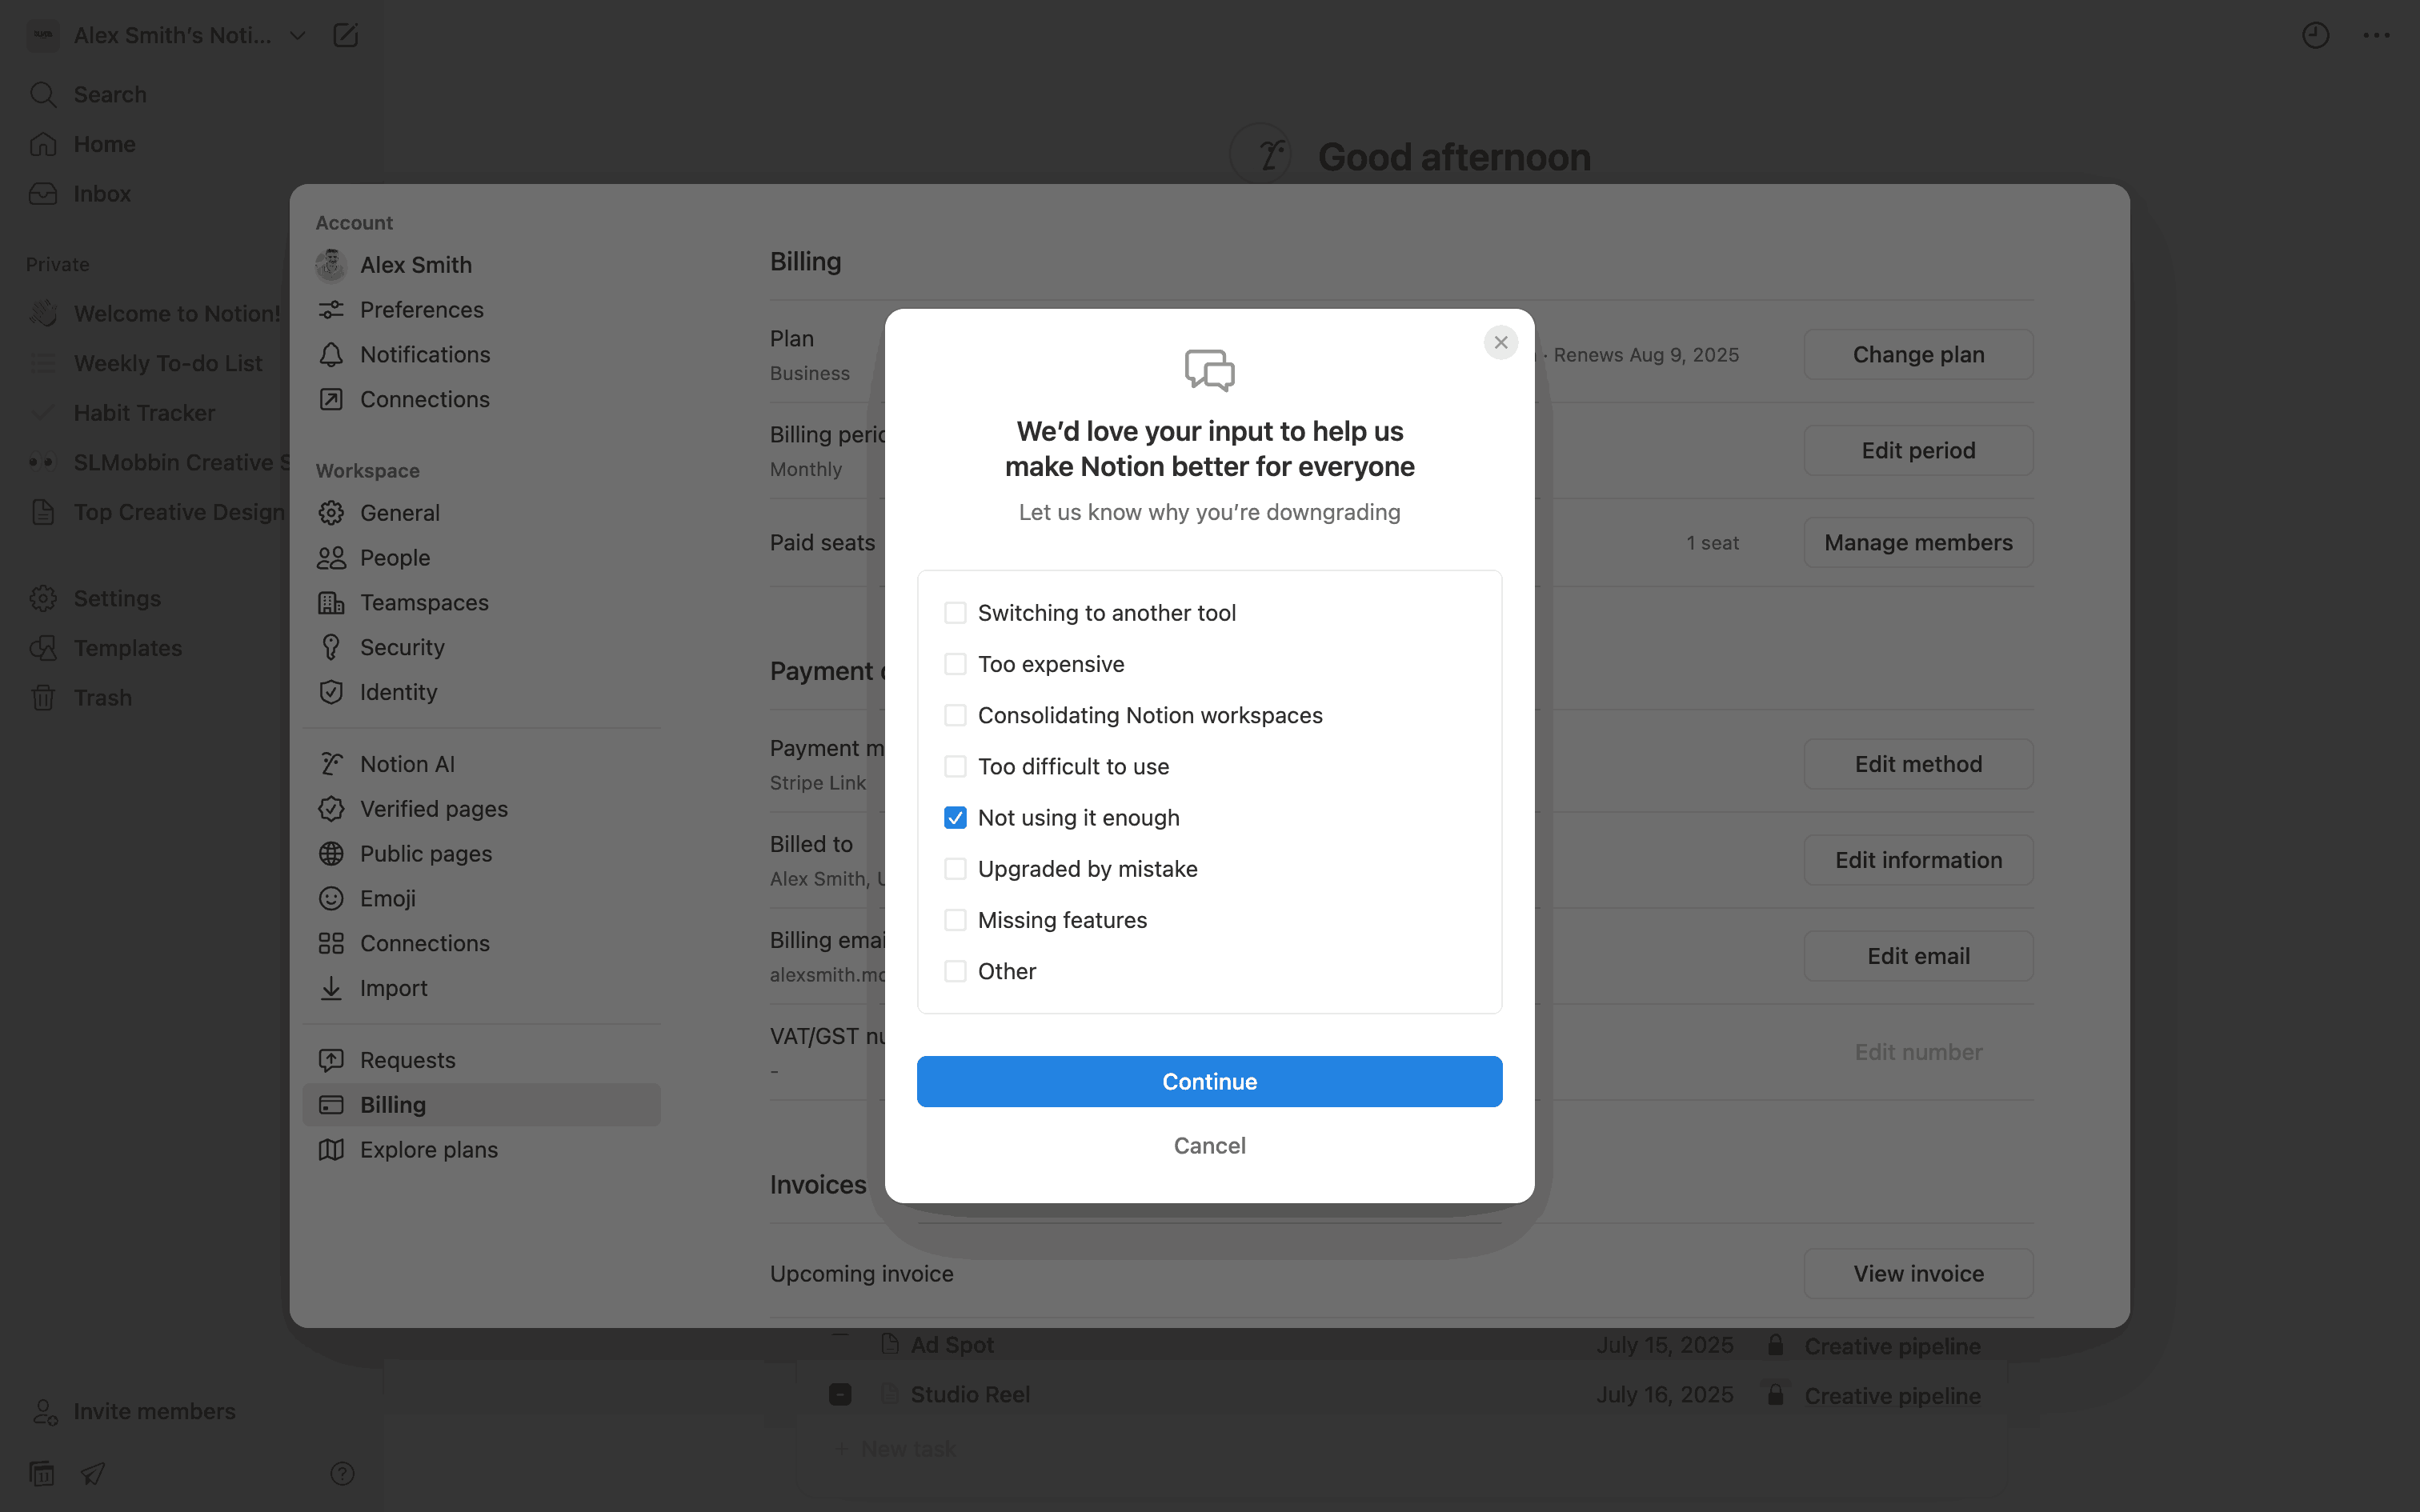The height and width of the screenshot is (1512, 2420).
Task: Tick the Missing features checkbox
Action: tap(955, 920)
